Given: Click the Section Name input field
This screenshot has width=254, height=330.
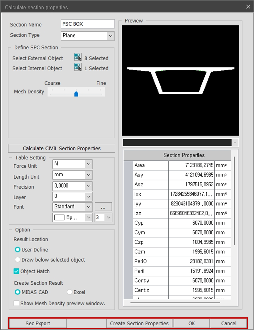Looking at the screenshot, I should (88, 24).
